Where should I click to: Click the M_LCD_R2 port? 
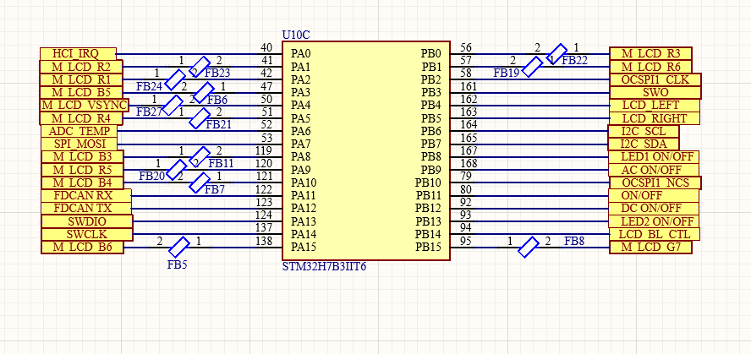point(81,67)
